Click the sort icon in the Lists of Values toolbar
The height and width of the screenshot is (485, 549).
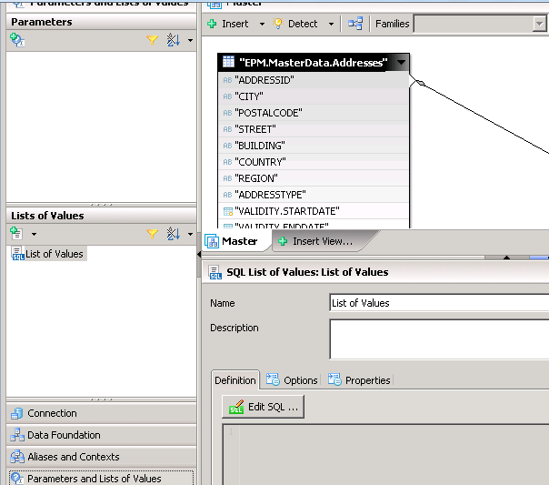pyautogui.click(x=173, y=234)
